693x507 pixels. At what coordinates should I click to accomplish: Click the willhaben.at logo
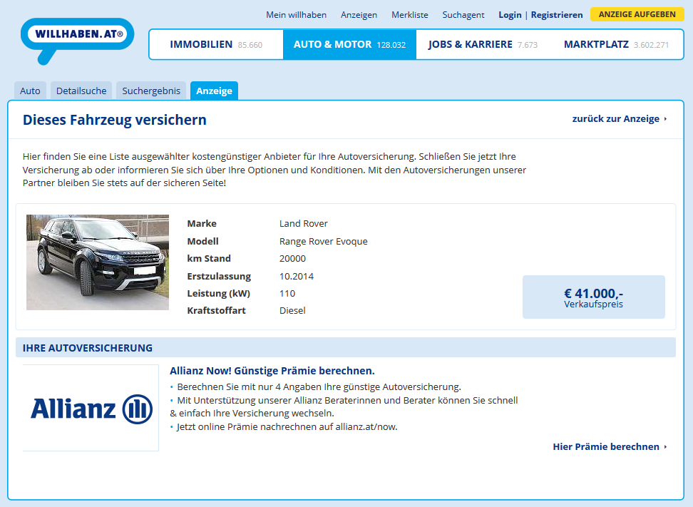[77, 35]
